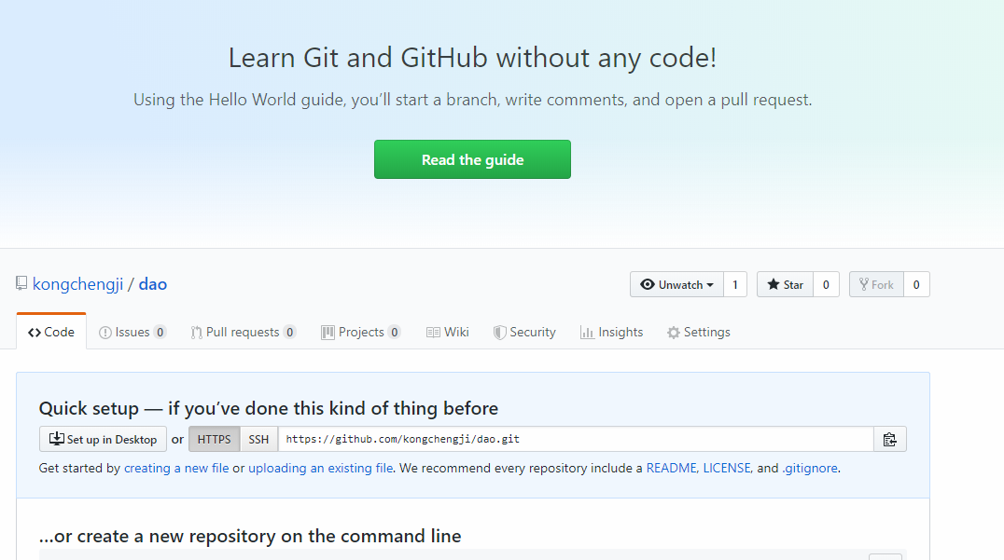Click the Learn Git and GitHub heading

coord(472,58)
